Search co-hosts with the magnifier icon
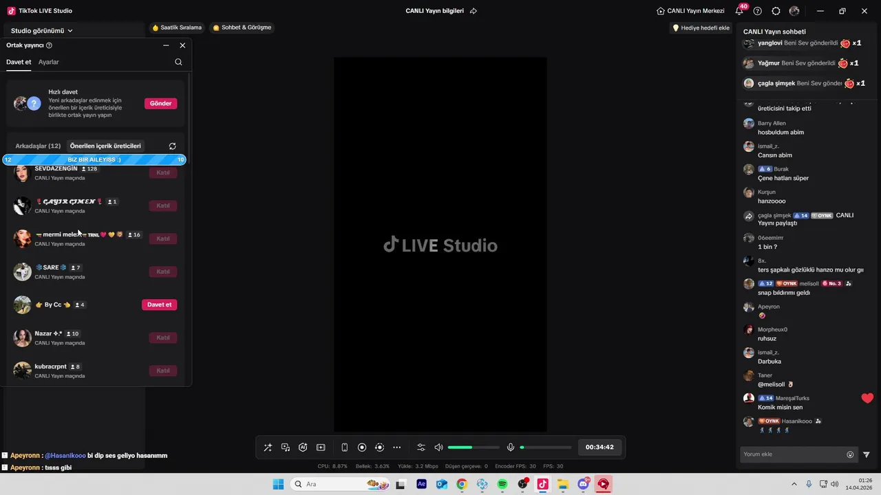 (178, 62)
